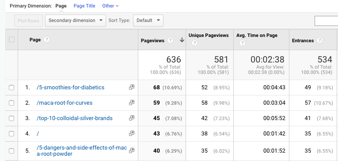Click the Plot Rows button
338x161 pixels.
[x=28, y=21]
